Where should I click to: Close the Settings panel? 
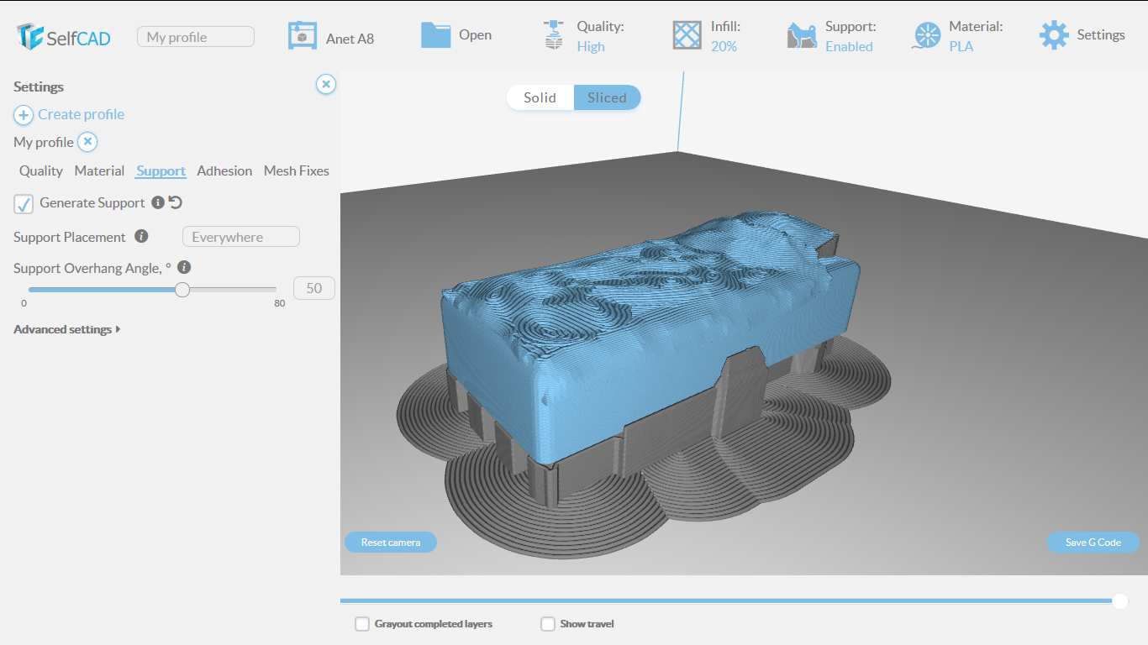pyautogui.click(x=326, y=84)
